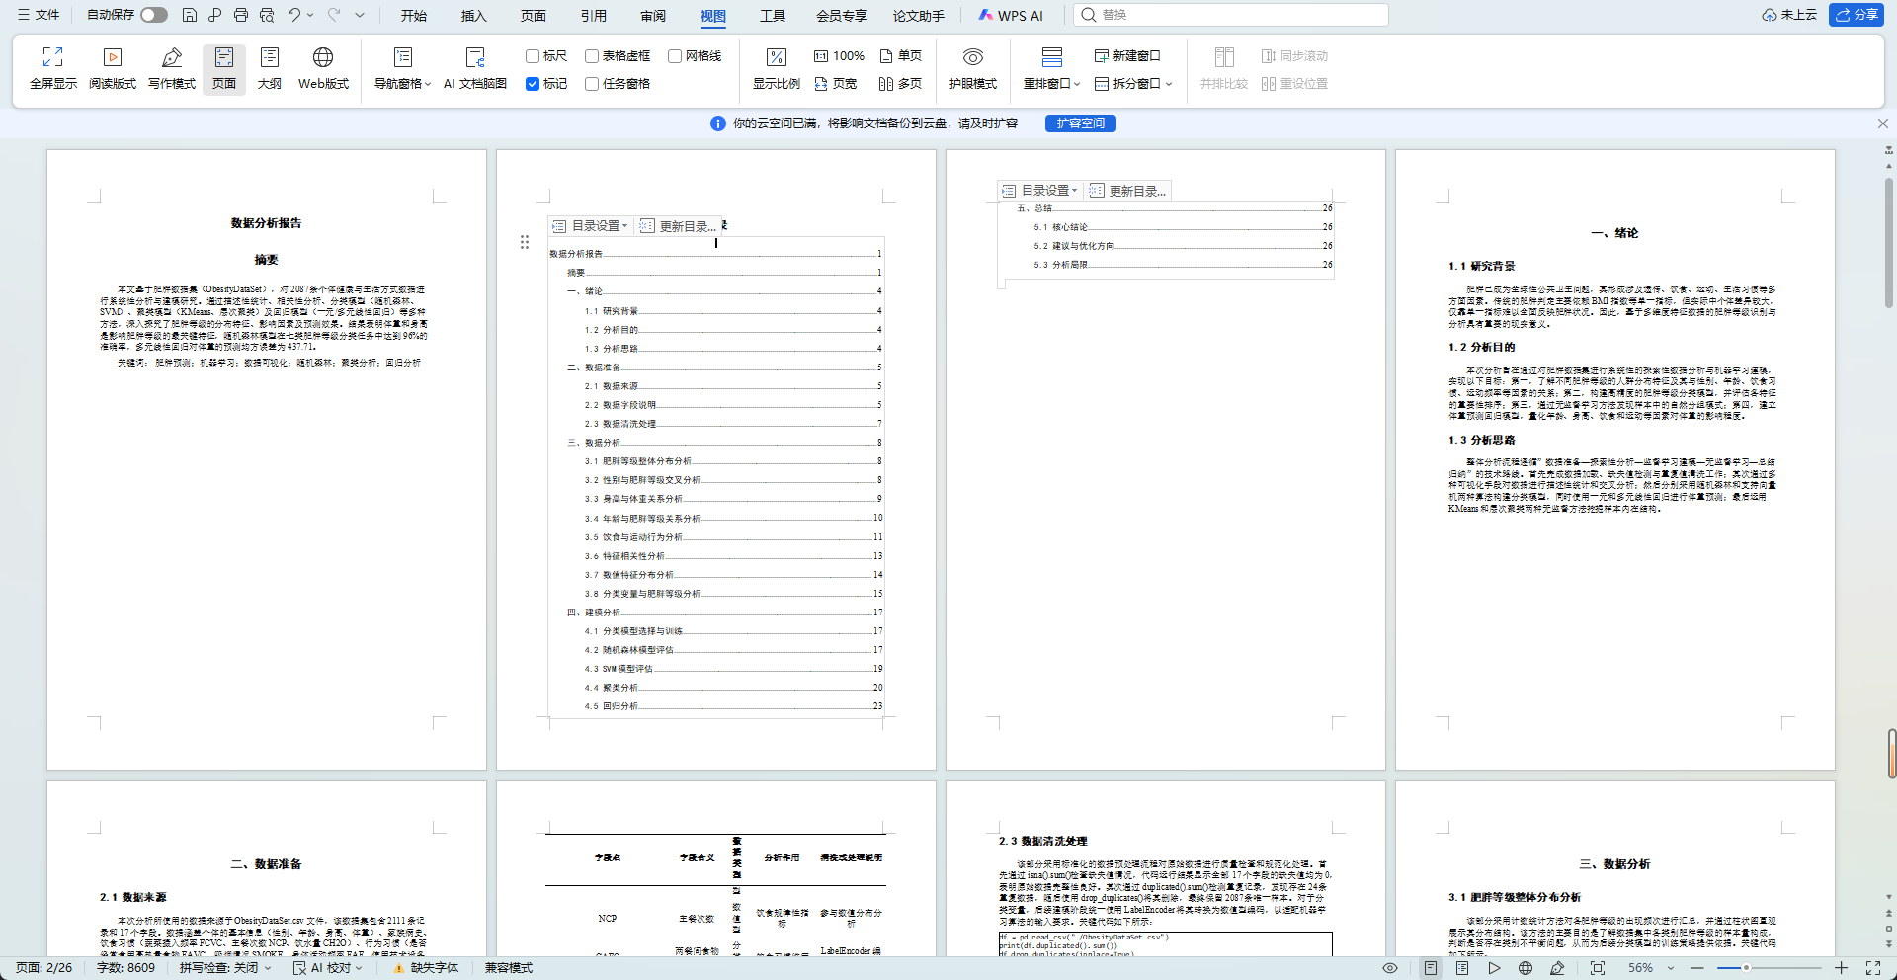Enable the ruler (标尺) checkbox
The width and height of the screenshot is (1897, 980).
533,56
